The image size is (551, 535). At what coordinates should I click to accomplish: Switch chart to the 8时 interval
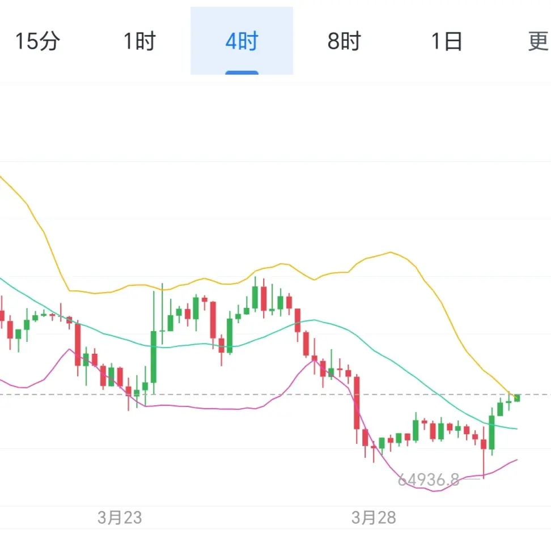344,41
